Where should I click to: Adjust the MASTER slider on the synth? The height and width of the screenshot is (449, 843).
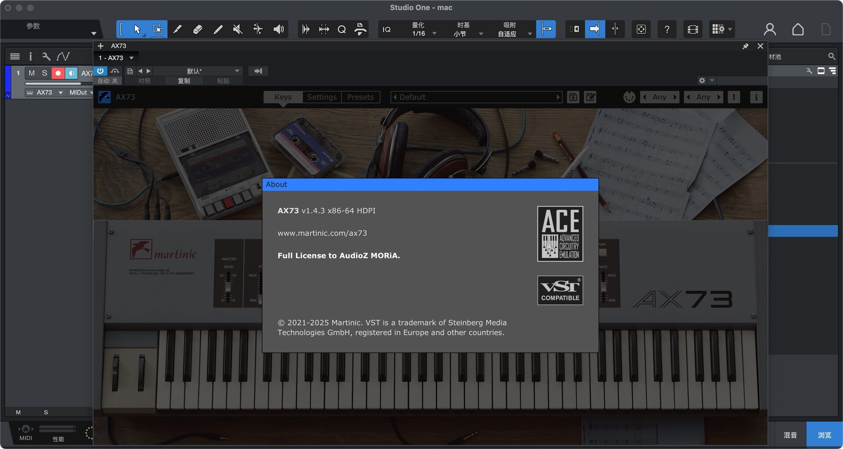point(228,287)
